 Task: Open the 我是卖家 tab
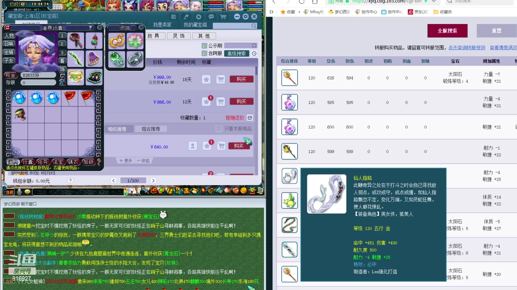[x=162, y=25]
